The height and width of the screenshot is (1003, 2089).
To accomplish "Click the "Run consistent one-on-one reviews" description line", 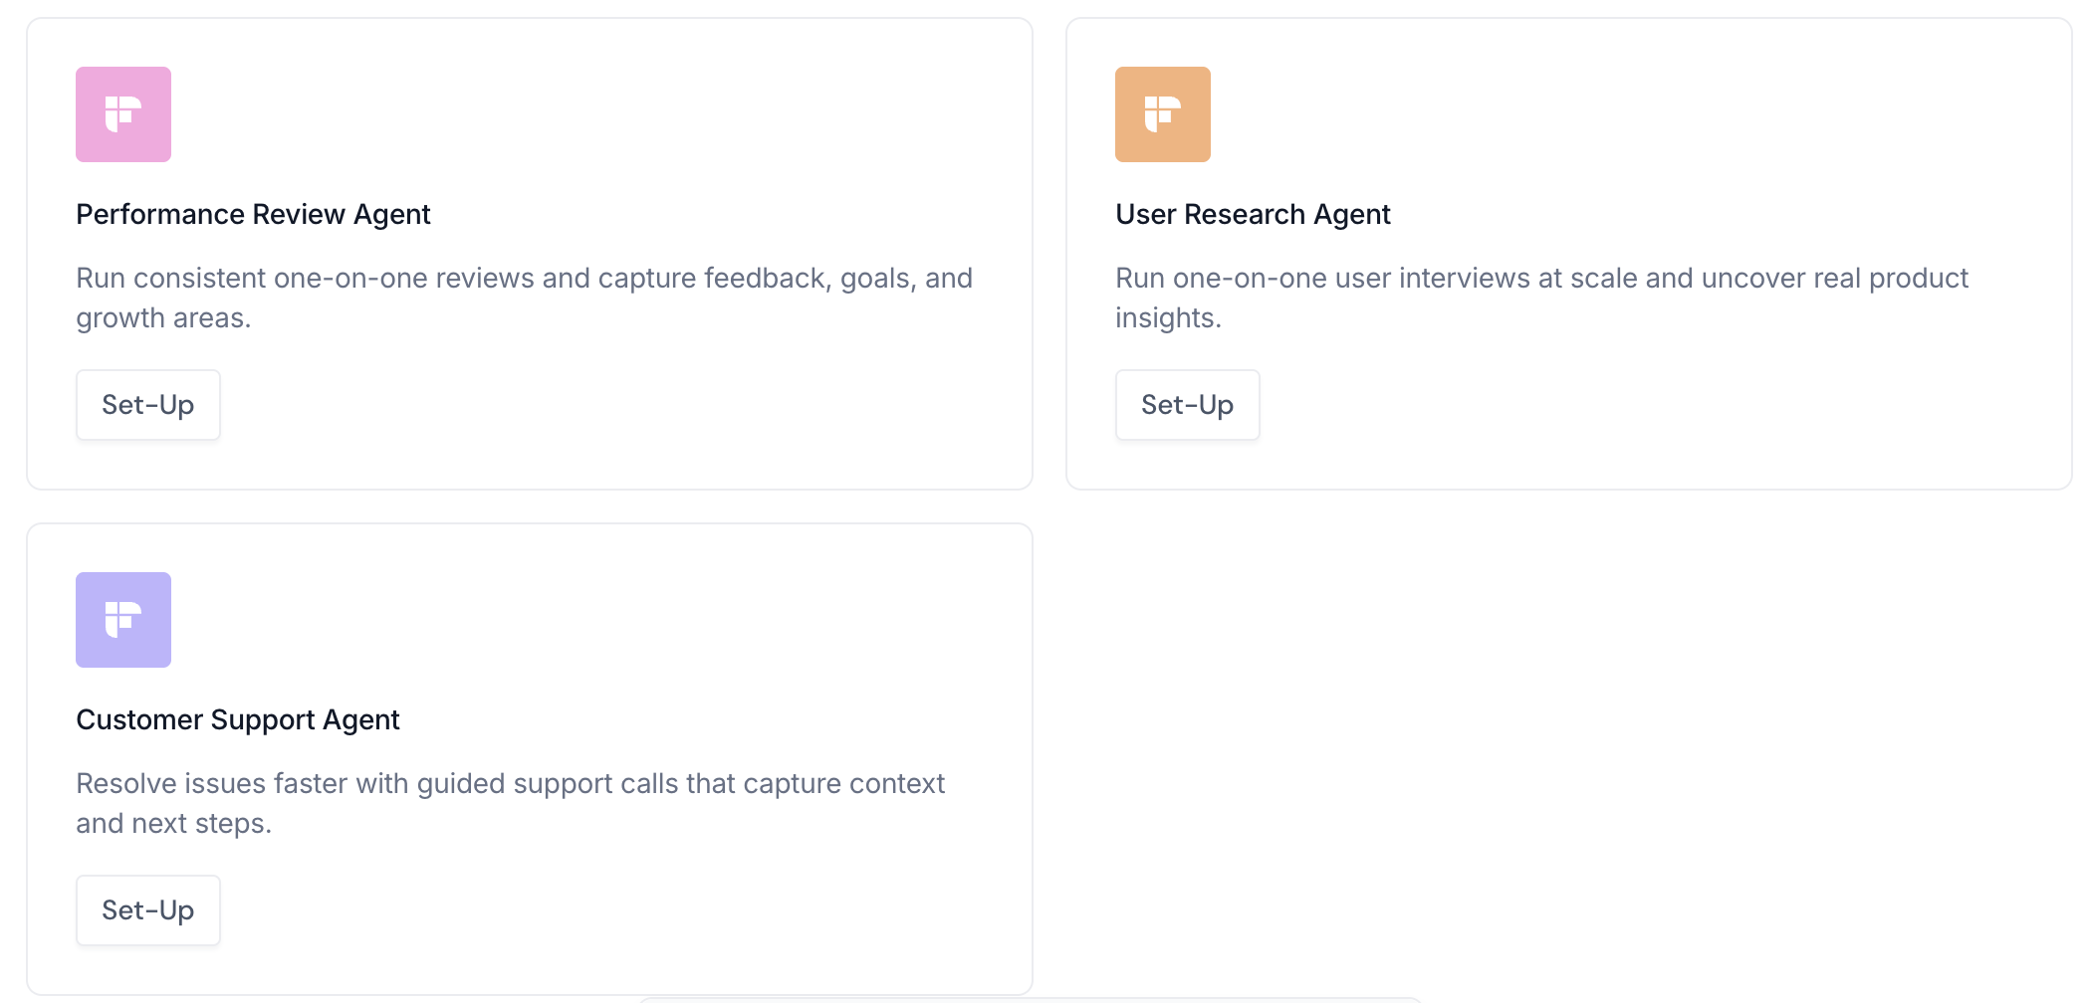I will click(524, 278).
